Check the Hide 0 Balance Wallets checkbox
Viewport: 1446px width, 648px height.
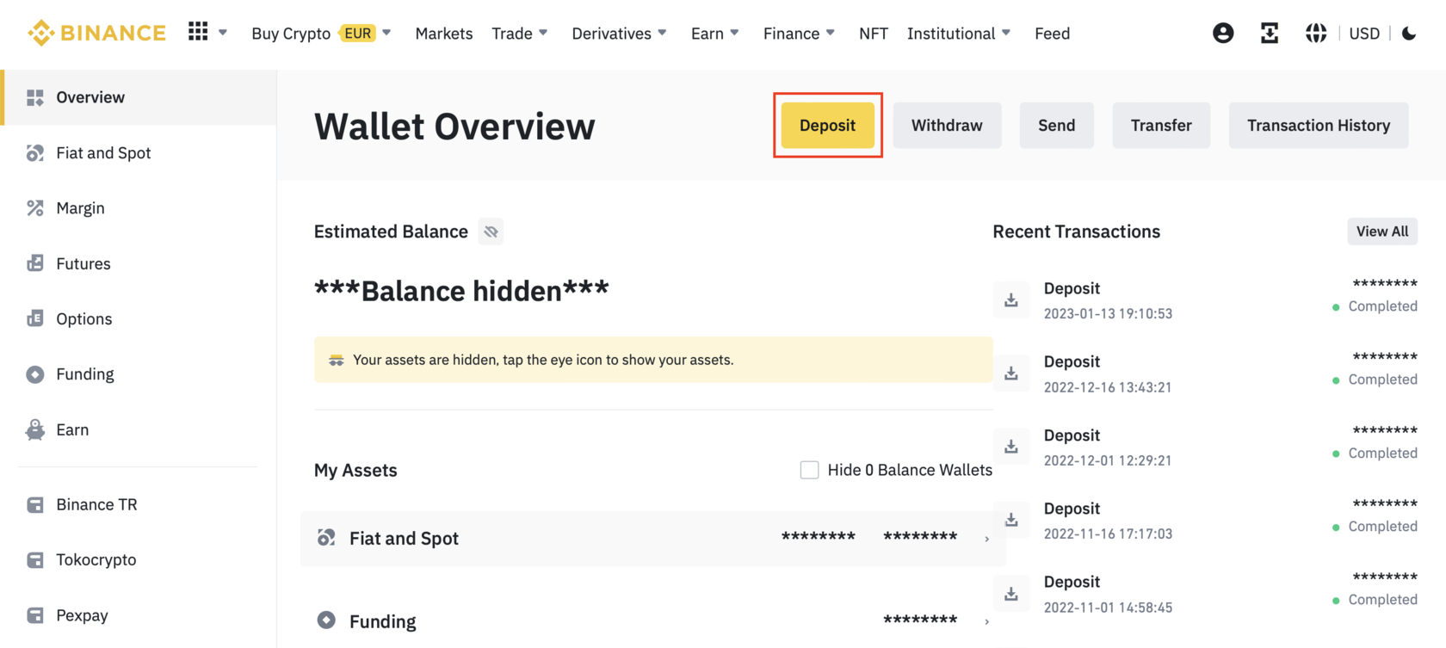point(809,470)
